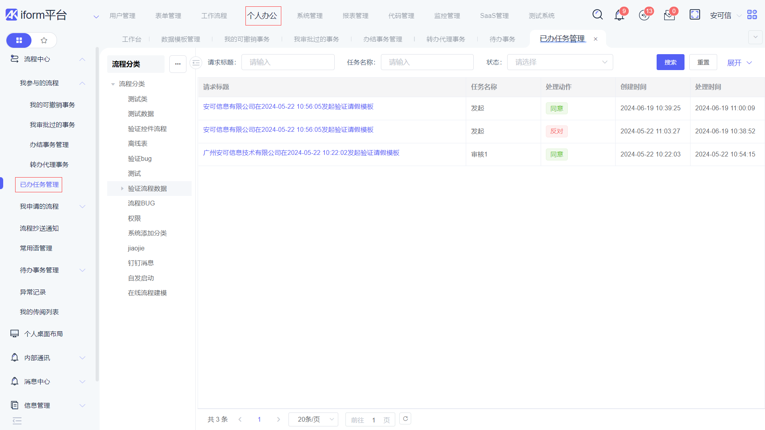Toggle fullscreen mode icon
The width and height of the screenshot is (765, 430).
[694, 15]
